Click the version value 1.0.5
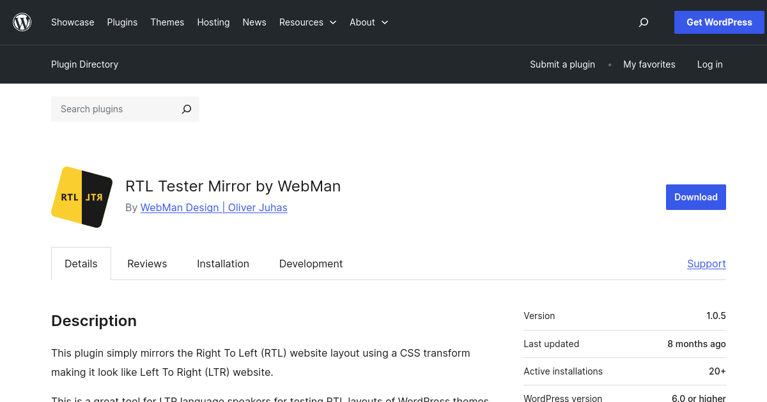The height and width of the screenshot is (402, 767). [716, 316]
